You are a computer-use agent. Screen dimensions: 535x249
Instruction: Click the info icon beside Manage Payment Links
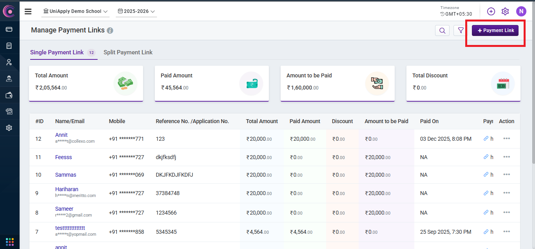pyautogui.click(x=110, y=30)
